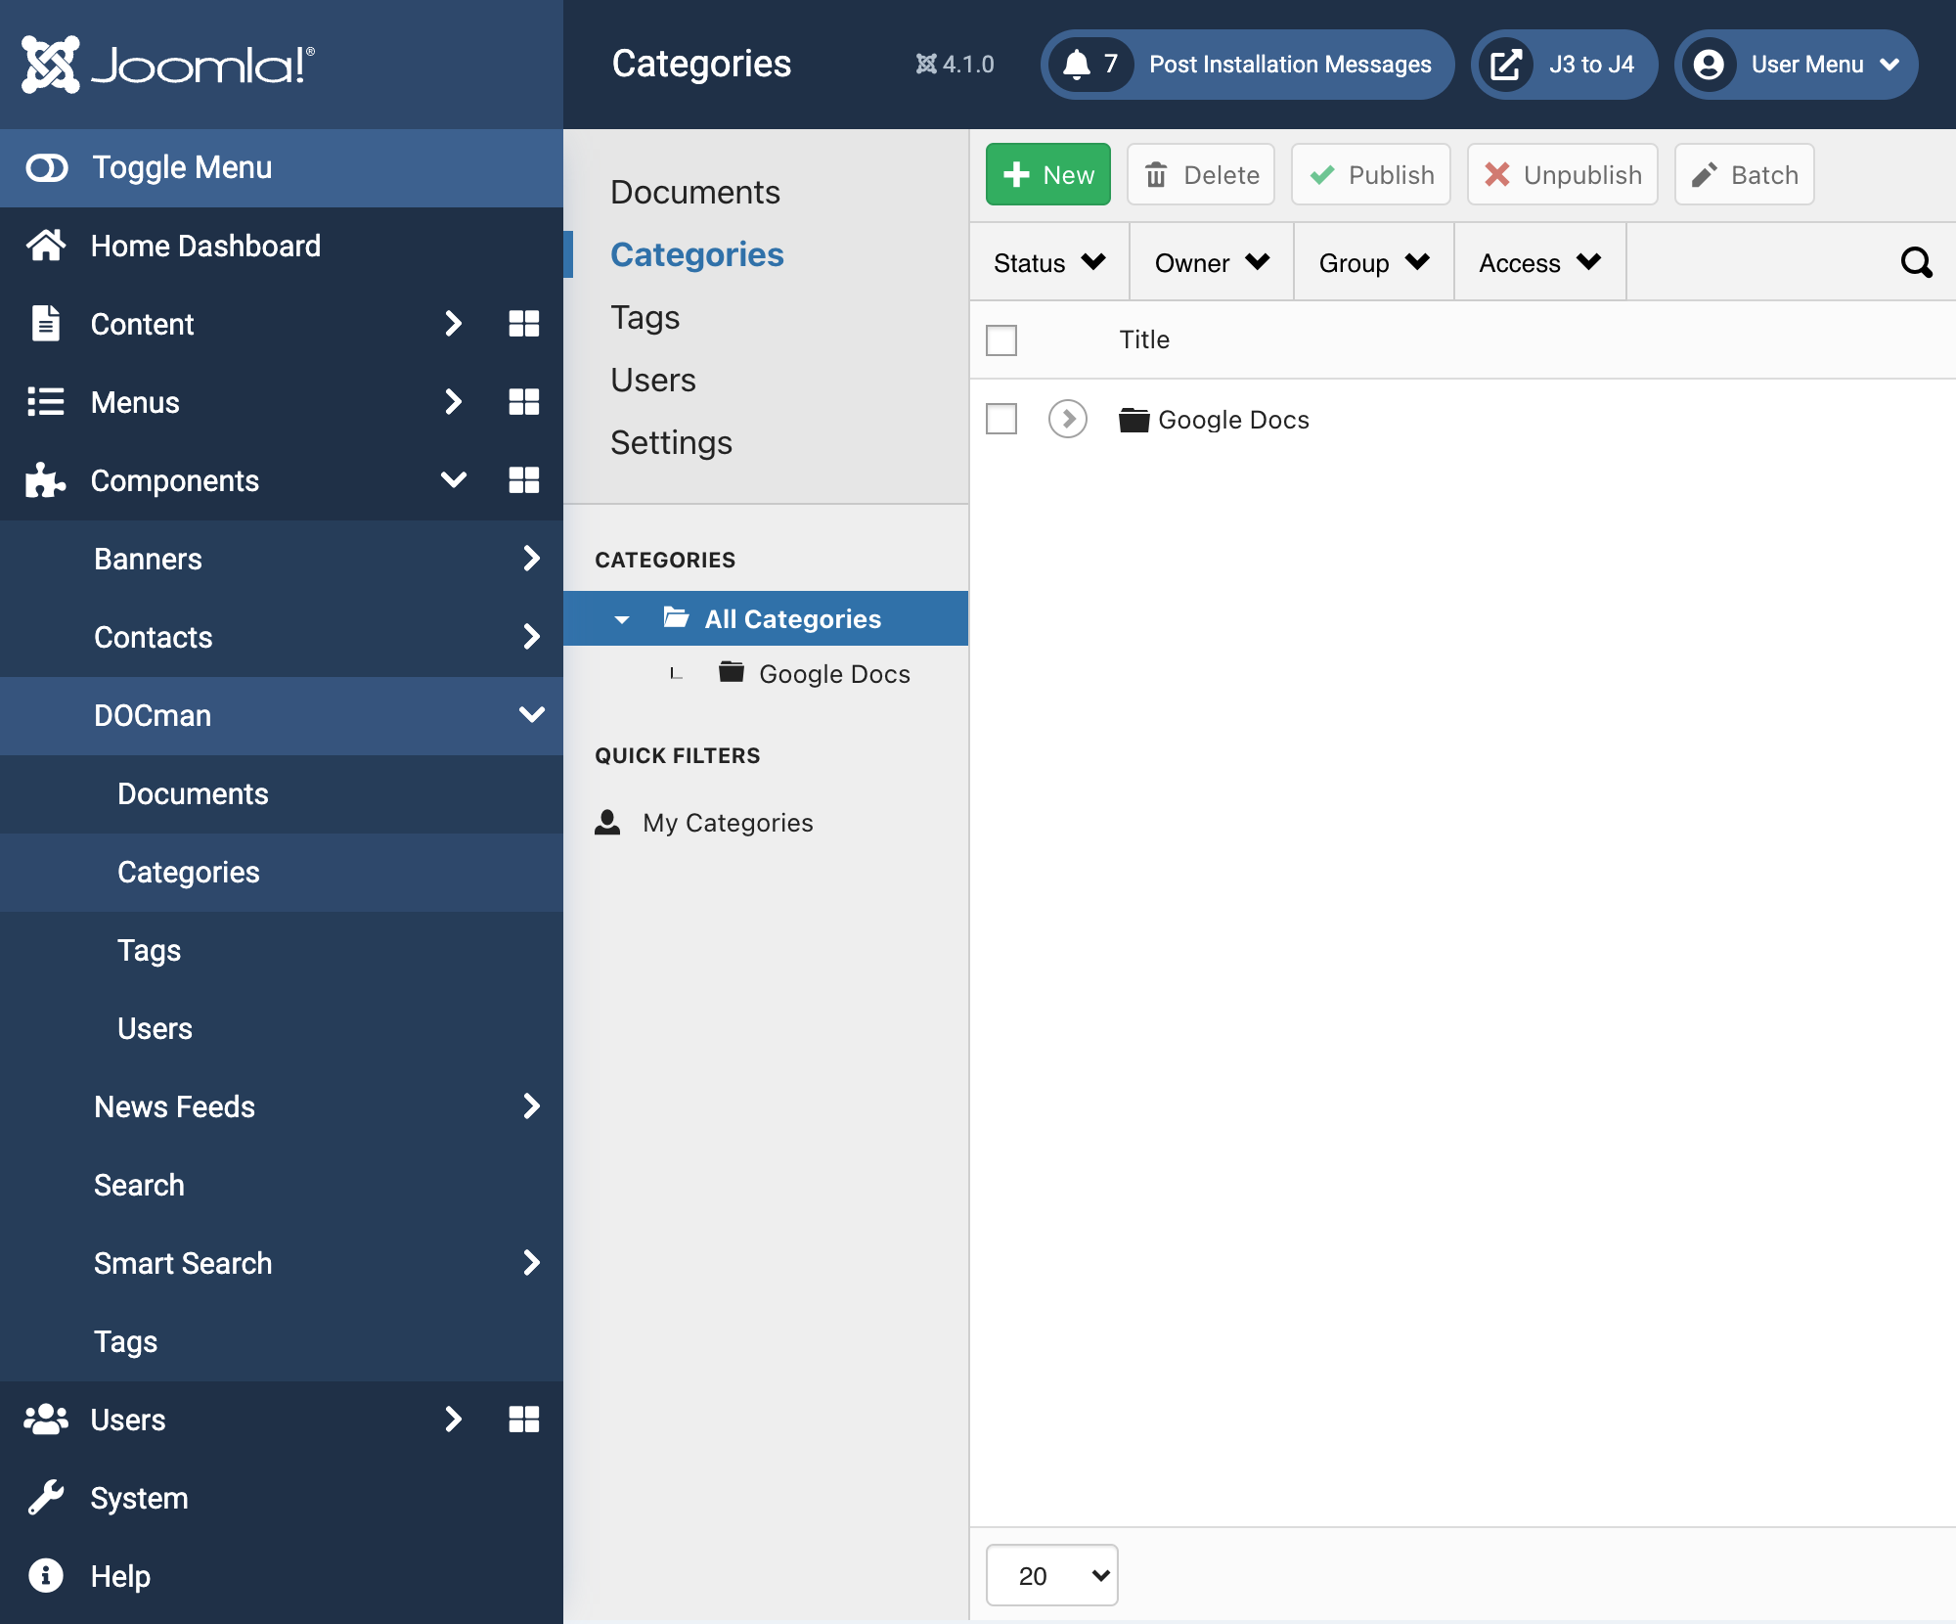This screenshot has height=1624, width=1956.
Task: Click the Joomla logo
Action: [167, 65]
